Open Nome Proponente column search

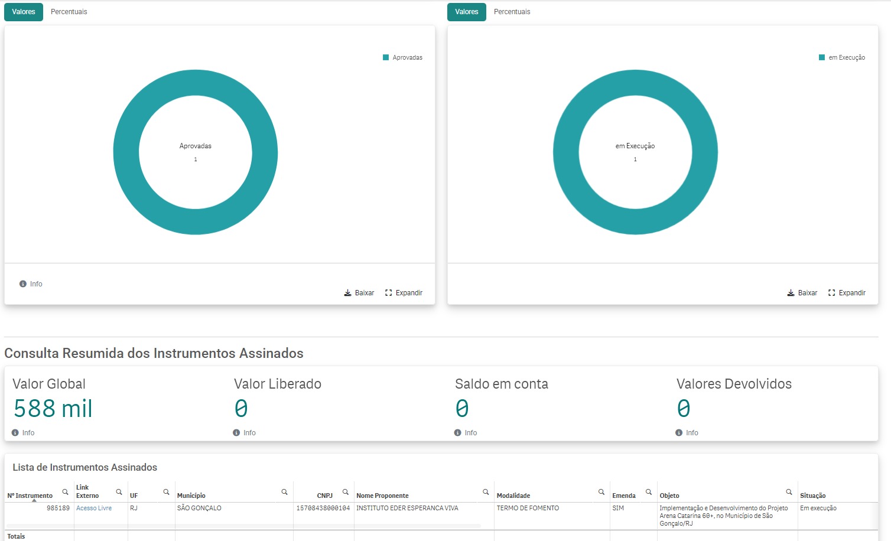(x=486, y=492)
